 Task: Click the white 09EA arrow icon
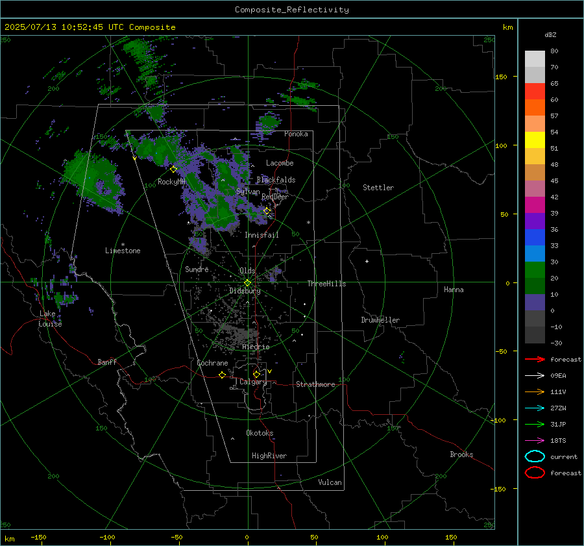click(x=535, y=375)
